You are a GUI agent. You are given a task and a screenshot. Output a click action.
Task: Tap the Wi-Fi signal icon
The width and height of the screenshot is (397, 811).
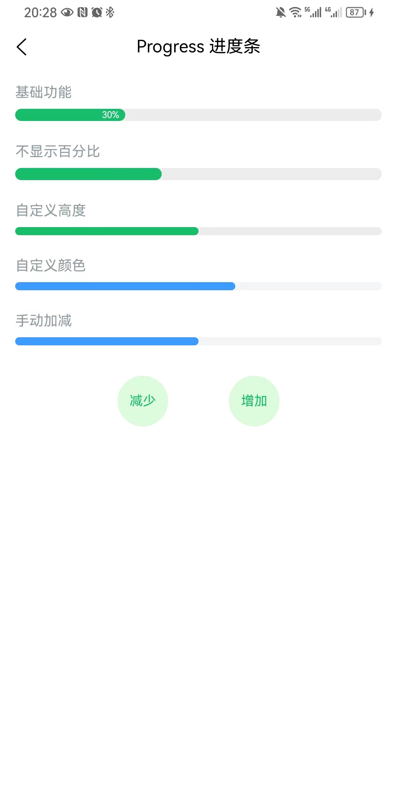coord(295,13)
